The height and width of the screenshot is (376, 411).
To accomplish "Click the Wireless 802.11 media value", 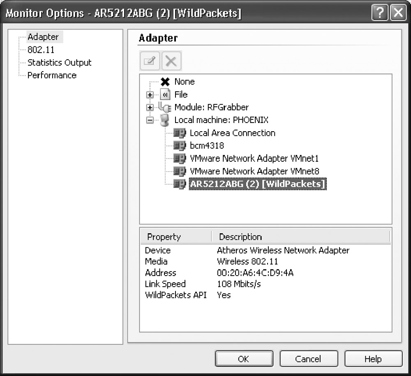I will (x=247, y=261).
